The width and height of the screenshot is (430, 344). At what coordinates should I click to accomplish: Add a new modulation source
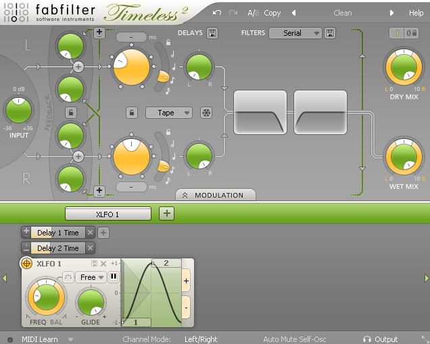point(167,213)
